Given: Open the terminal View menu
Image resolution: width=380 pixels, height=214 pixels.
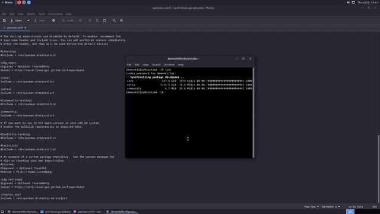Looking at the screenshot, I should [x=145, y=65].
